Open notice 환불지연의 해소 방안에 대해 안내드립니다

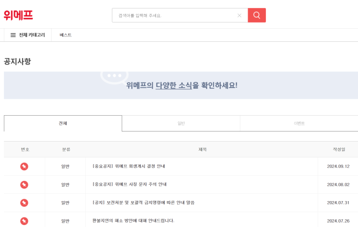pos(133,221)
